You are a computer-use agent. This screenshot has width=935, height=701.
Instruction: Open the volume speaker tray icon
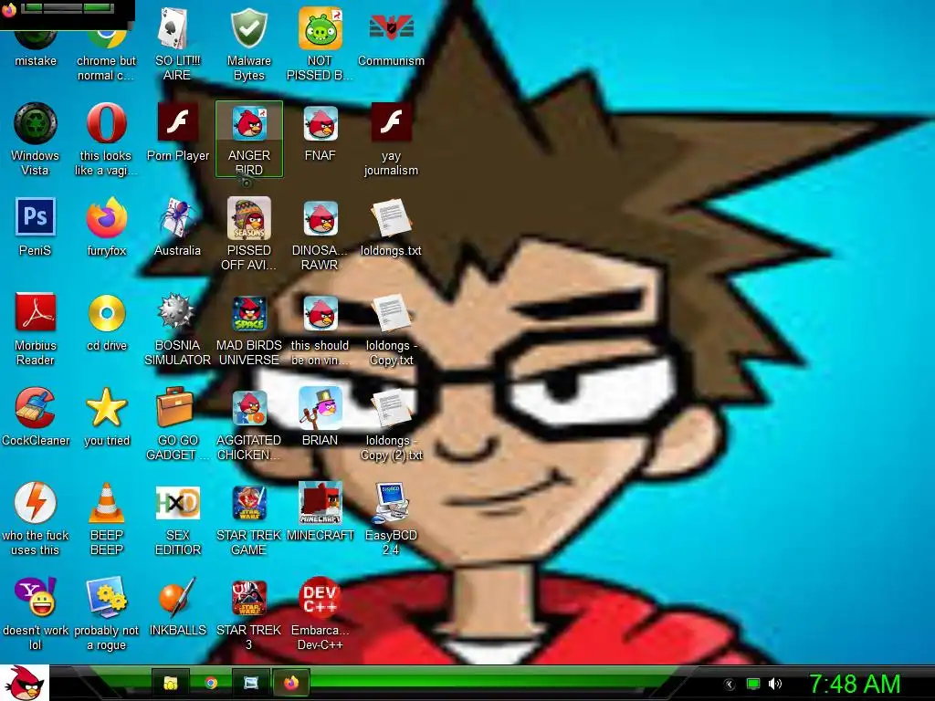pos(775,684)
